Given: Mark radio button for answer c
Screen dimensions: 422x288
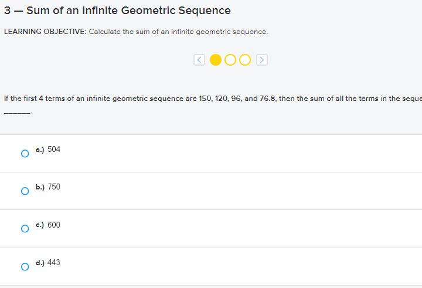Looking at the screenshot, I should [x=25, y=229].
